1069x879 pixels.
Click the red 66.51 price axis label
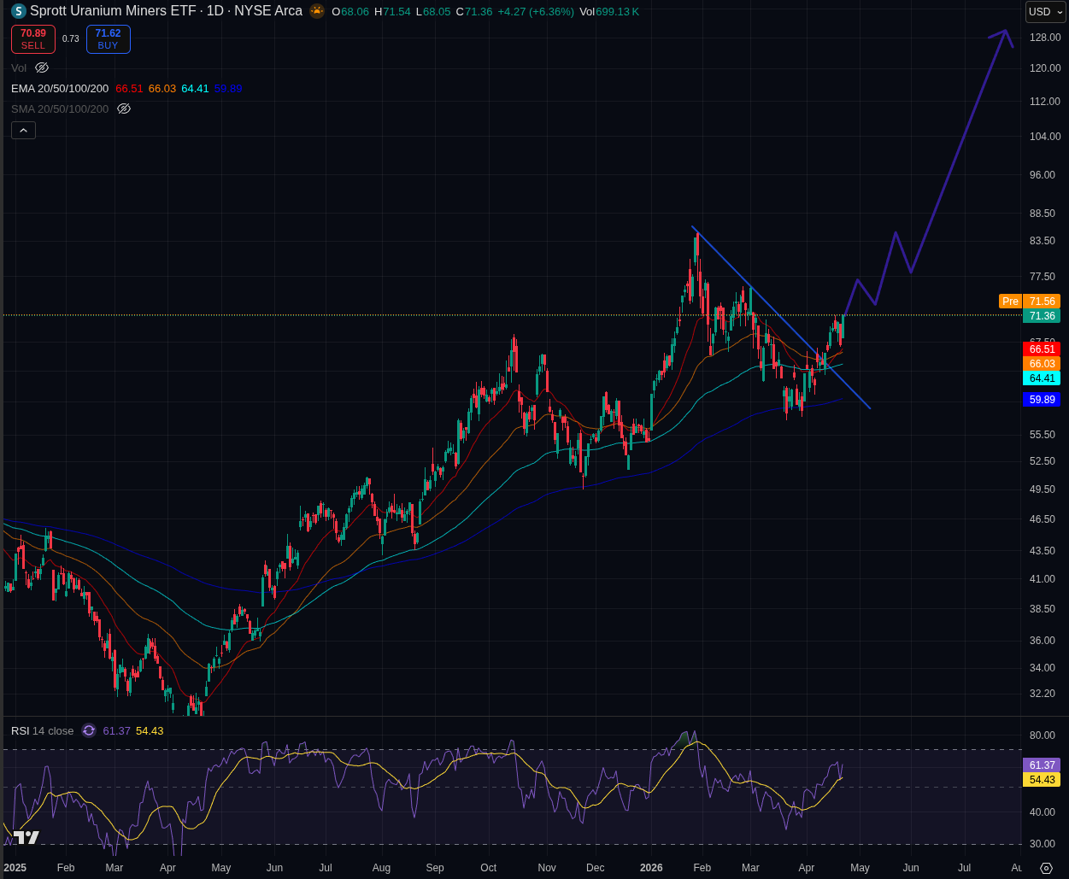(x=1042, y=349)
